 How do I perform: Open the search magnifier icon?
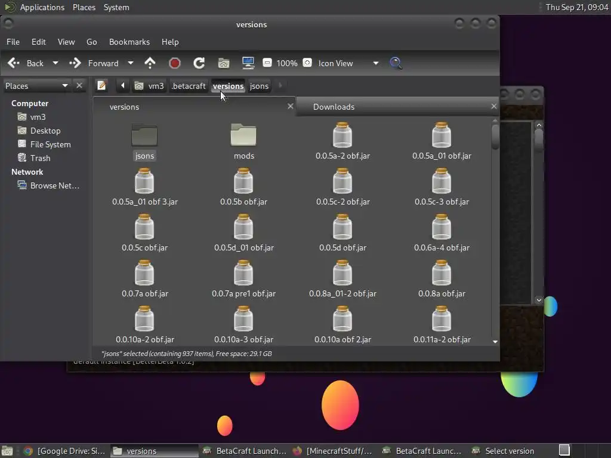coord(396,63)
